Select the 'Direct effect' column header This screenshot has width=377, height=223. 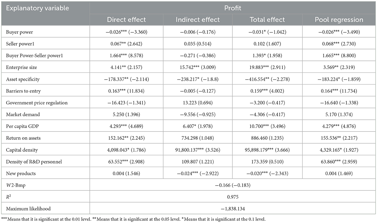tap(126, 20)
